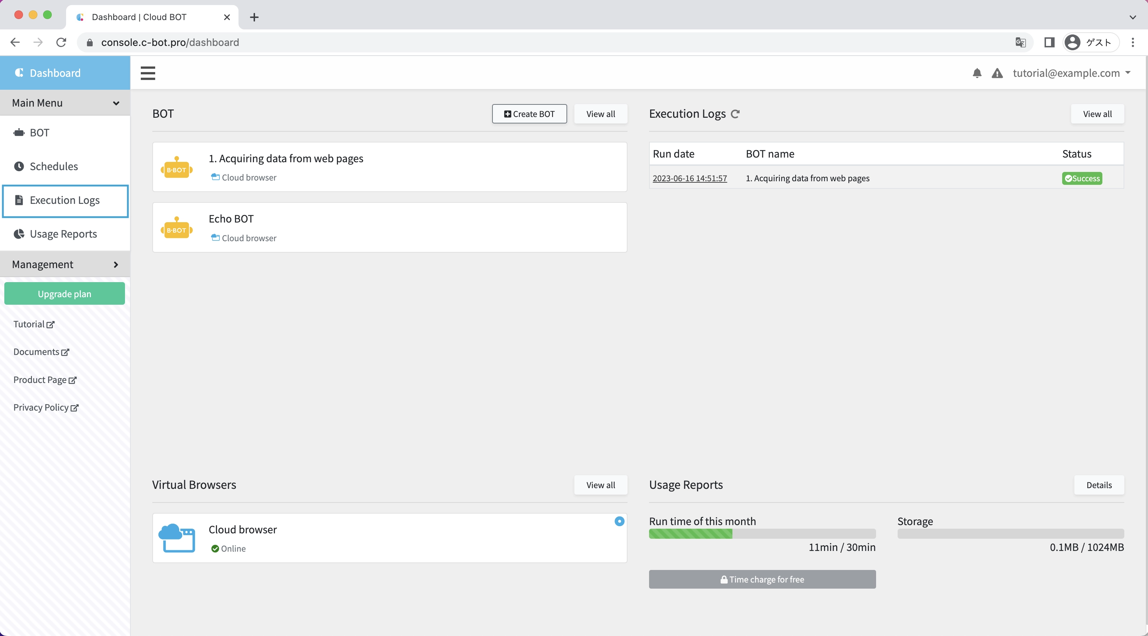Open the Tutorial external link

34,324
